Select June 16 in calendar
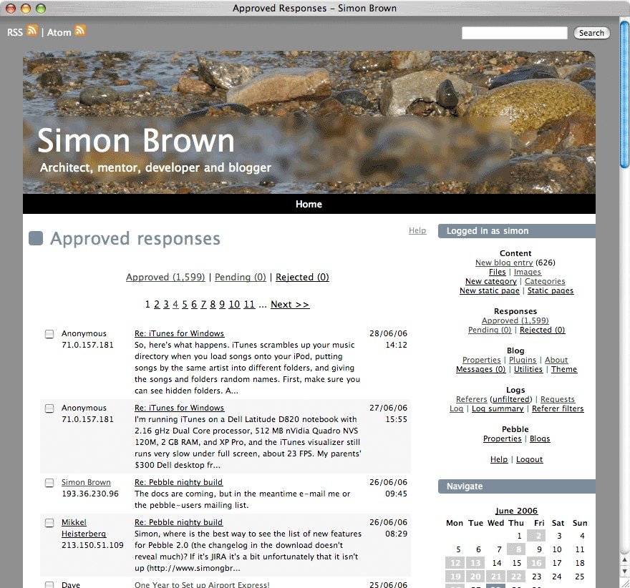 (x=536, y=563)
